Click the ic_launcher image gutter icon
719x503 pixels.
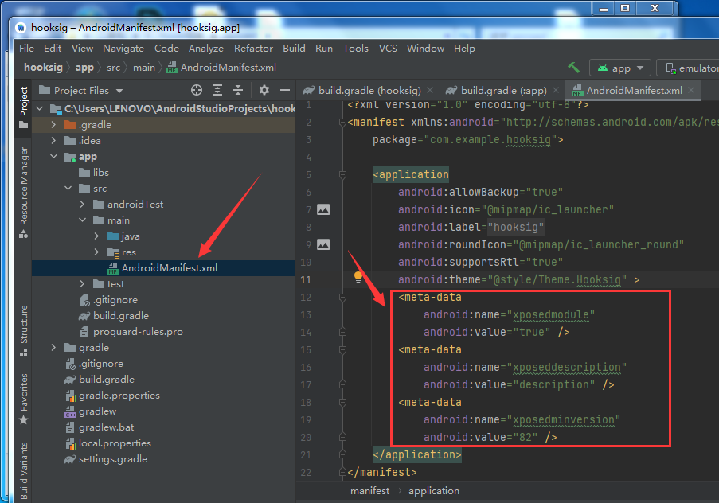coord(323,209)
